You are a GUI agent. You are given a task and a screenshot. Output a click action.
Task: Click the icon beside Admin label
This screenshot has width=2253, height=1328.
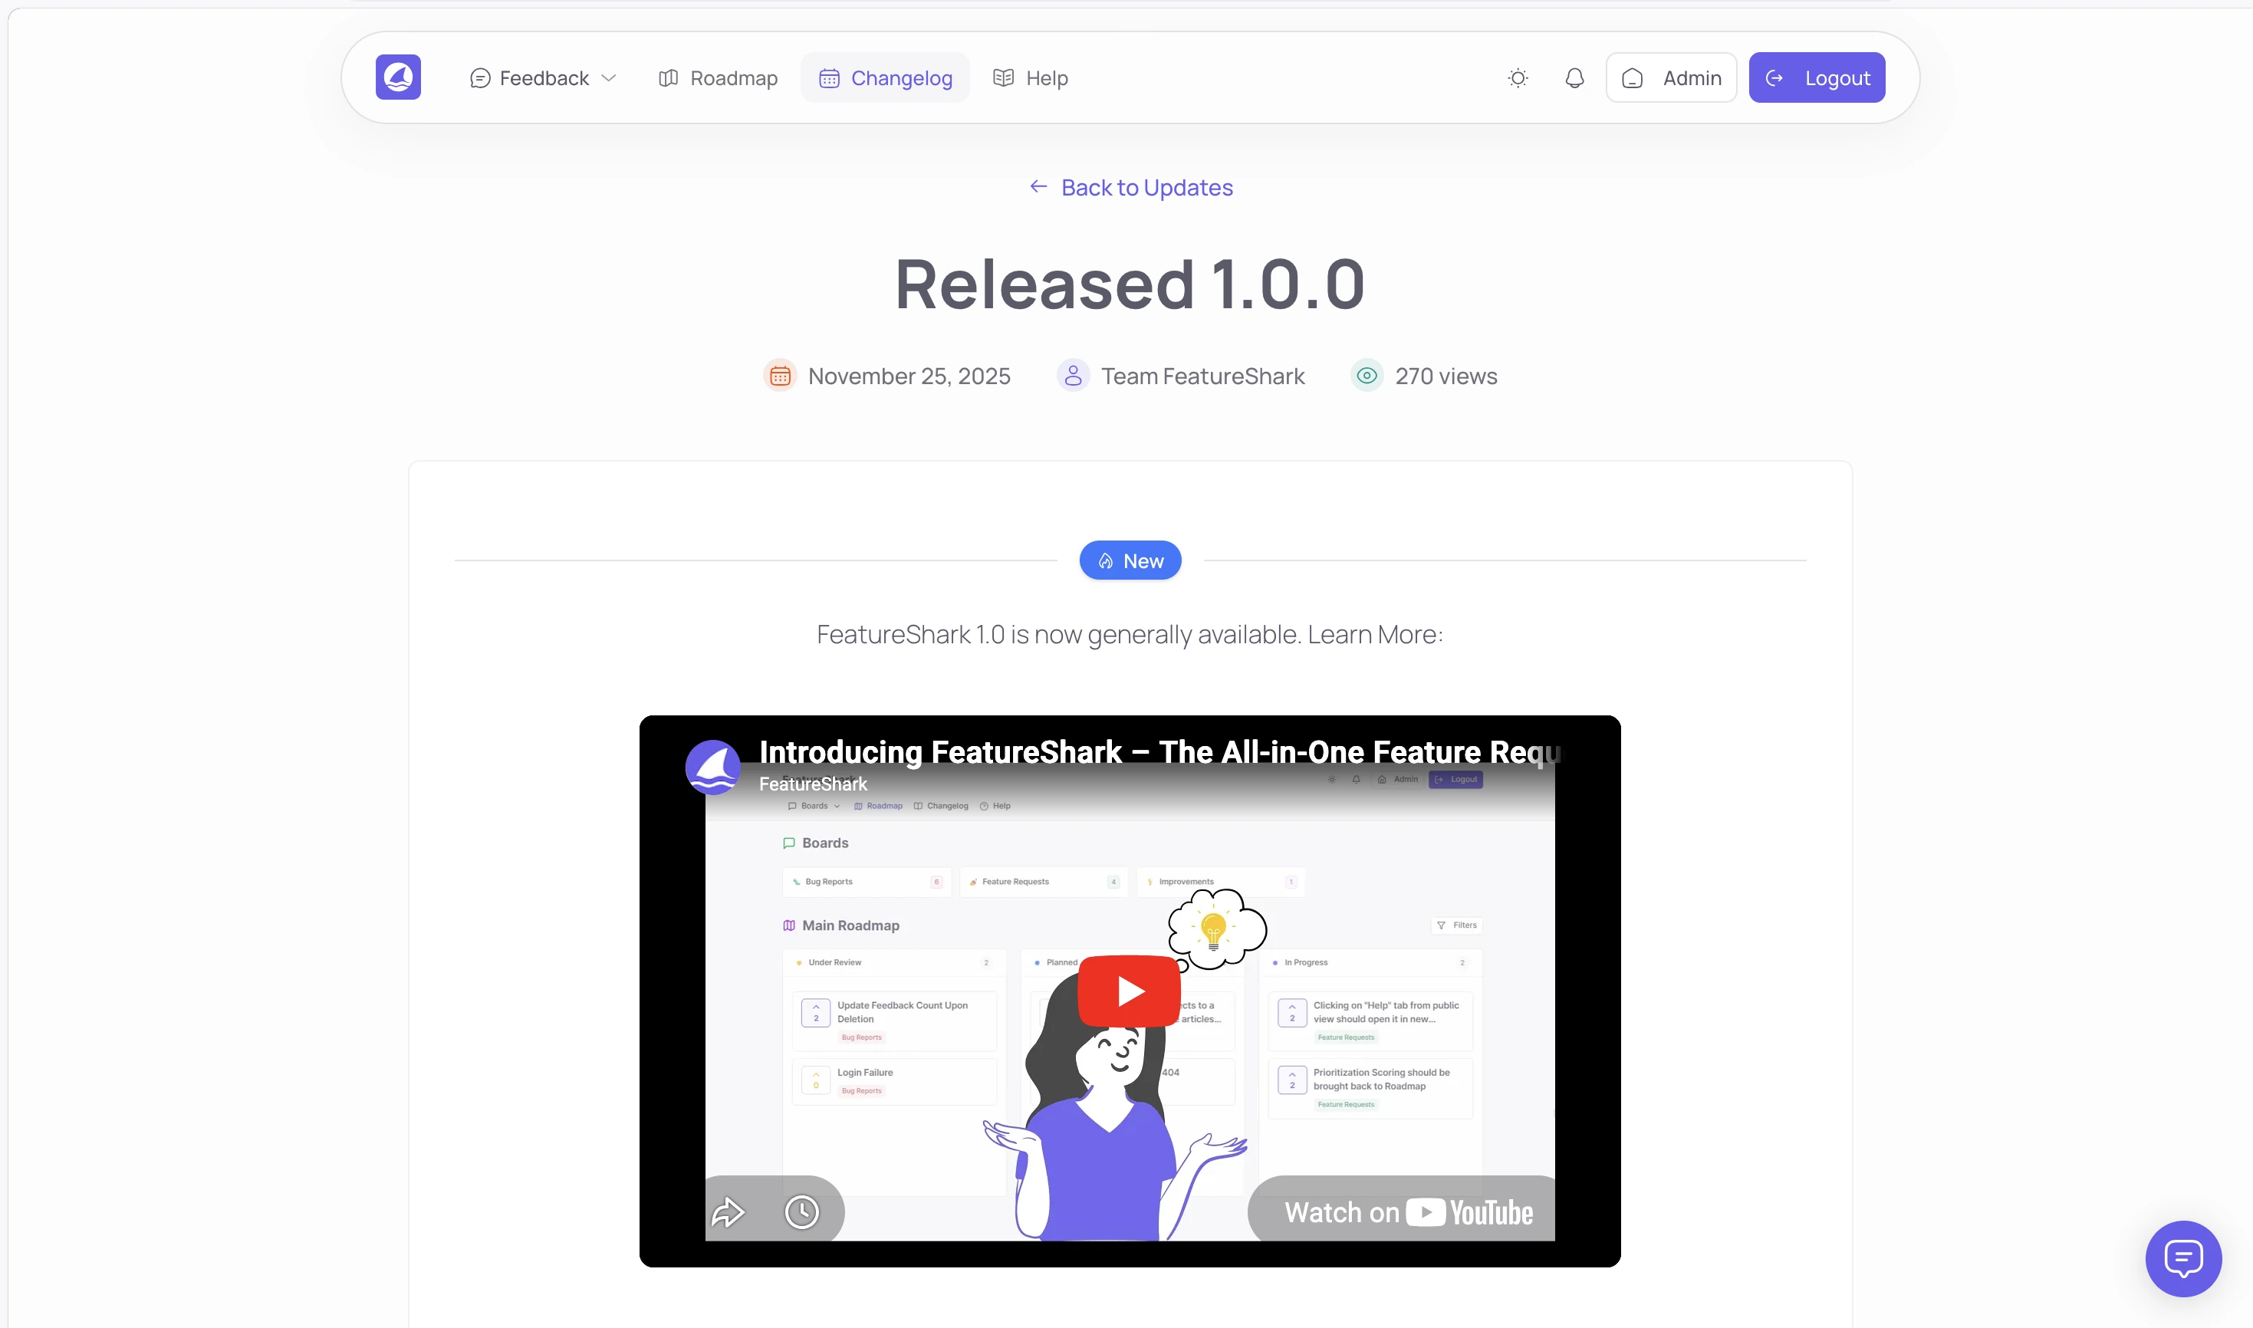(x=1632, y=79)
